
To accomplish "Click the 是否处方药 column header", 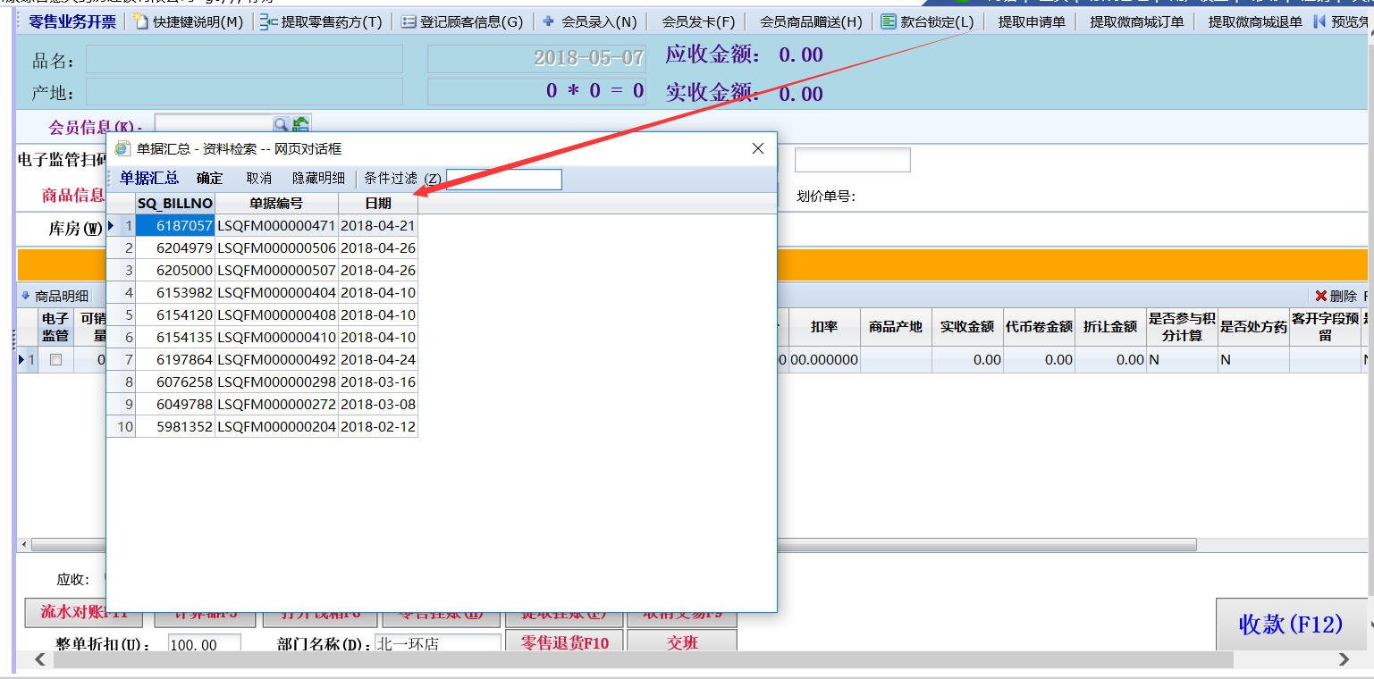I will coord(1253,327).
